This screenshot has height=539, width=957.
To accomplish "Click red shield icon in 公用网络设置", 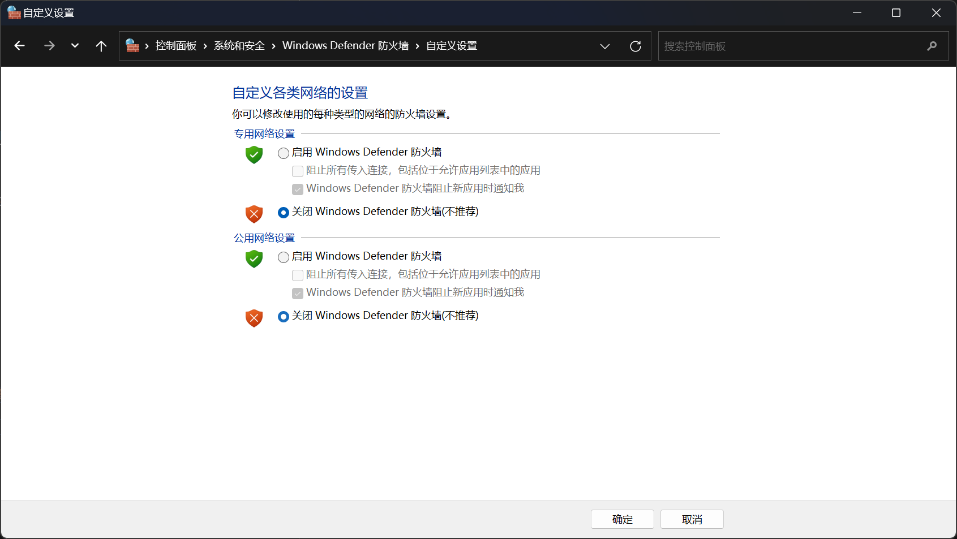I will pos(254,318).
